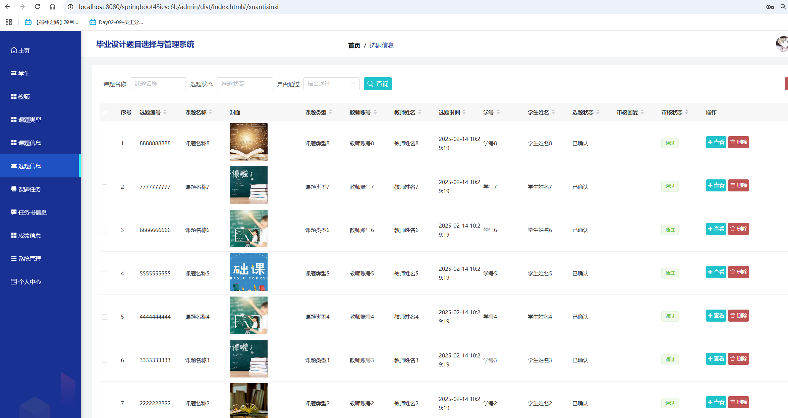Open the browser apps grid icon

tap(9, 22)
